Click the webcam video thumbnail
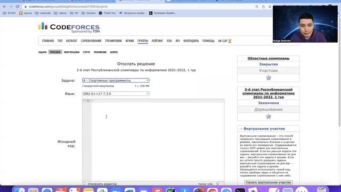This screenshot has width=341, height=192. point(305,24)
